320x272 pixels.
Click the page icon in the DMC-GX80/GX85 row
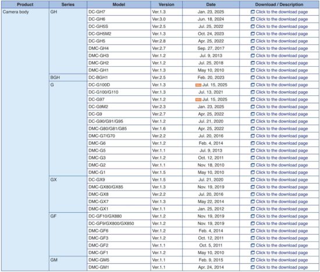(253, 187)
